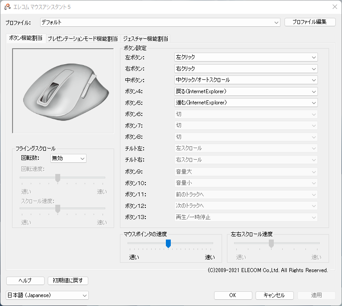
Task: Open the 日本語 (Japanese) language dropdown
Action: coord(47,295)
